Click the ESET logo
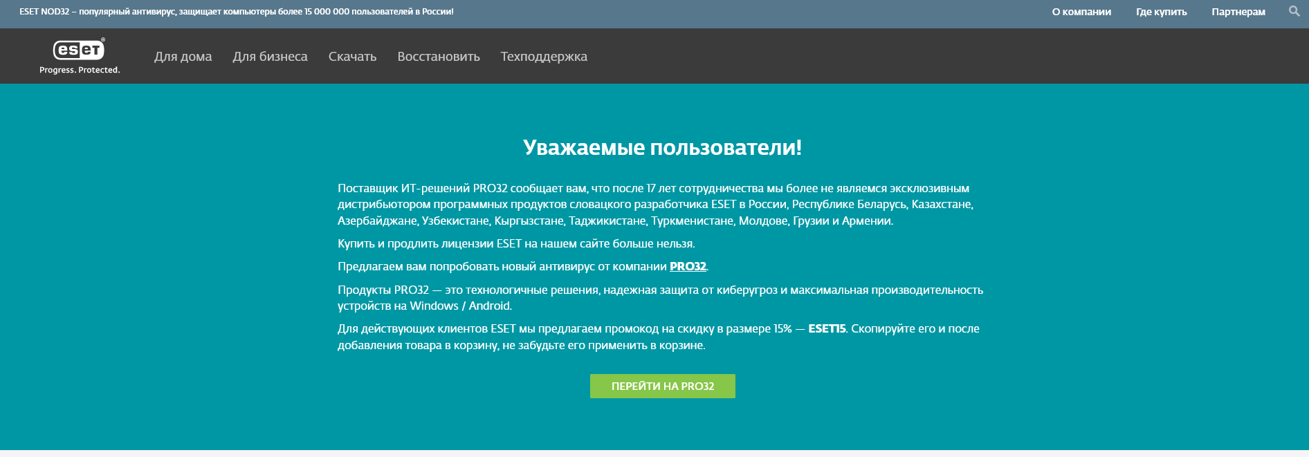Image resolution: width=1309 pixels, height=457 pixels. coord(79,50)
